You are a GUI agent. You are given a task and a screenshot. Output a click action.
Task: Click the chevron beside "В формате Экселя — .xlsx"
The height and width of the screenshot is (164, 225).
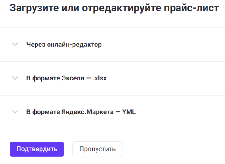15,78
